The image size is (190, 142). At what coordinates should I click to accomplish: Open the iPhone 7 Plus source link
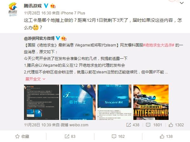[73, 13]
